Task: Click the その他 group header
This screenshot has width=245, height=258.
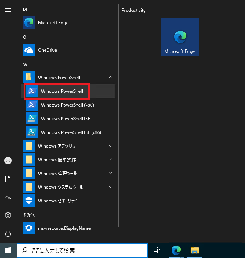Action: tap(29, 215)
